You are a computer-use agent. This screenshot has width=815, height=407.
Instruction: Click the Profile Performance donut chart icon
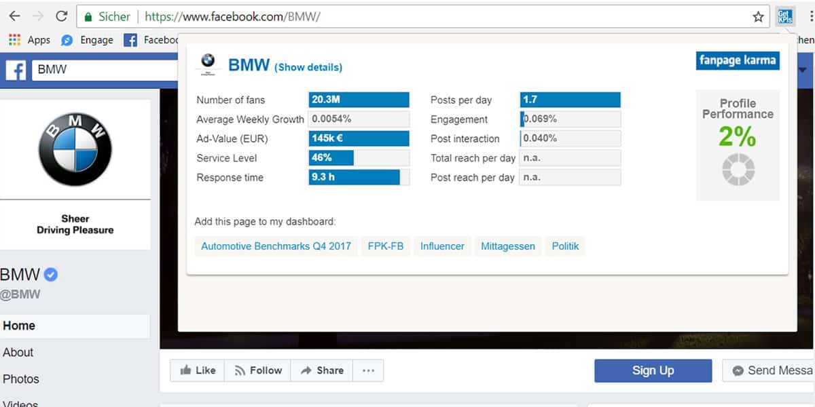tap(738, 170)
